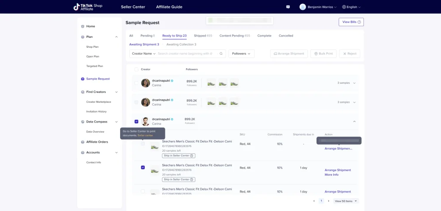Click help icon in Ship in Seller Center tag, dash-due row

coord(192,156)
